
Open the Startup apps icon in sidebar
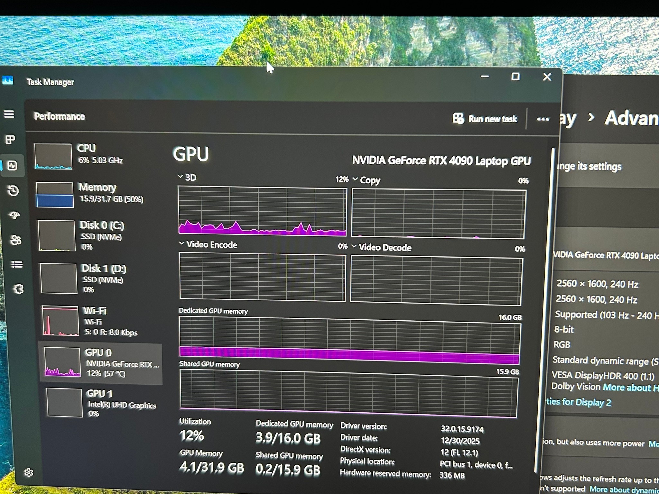[x=14, y=215]
